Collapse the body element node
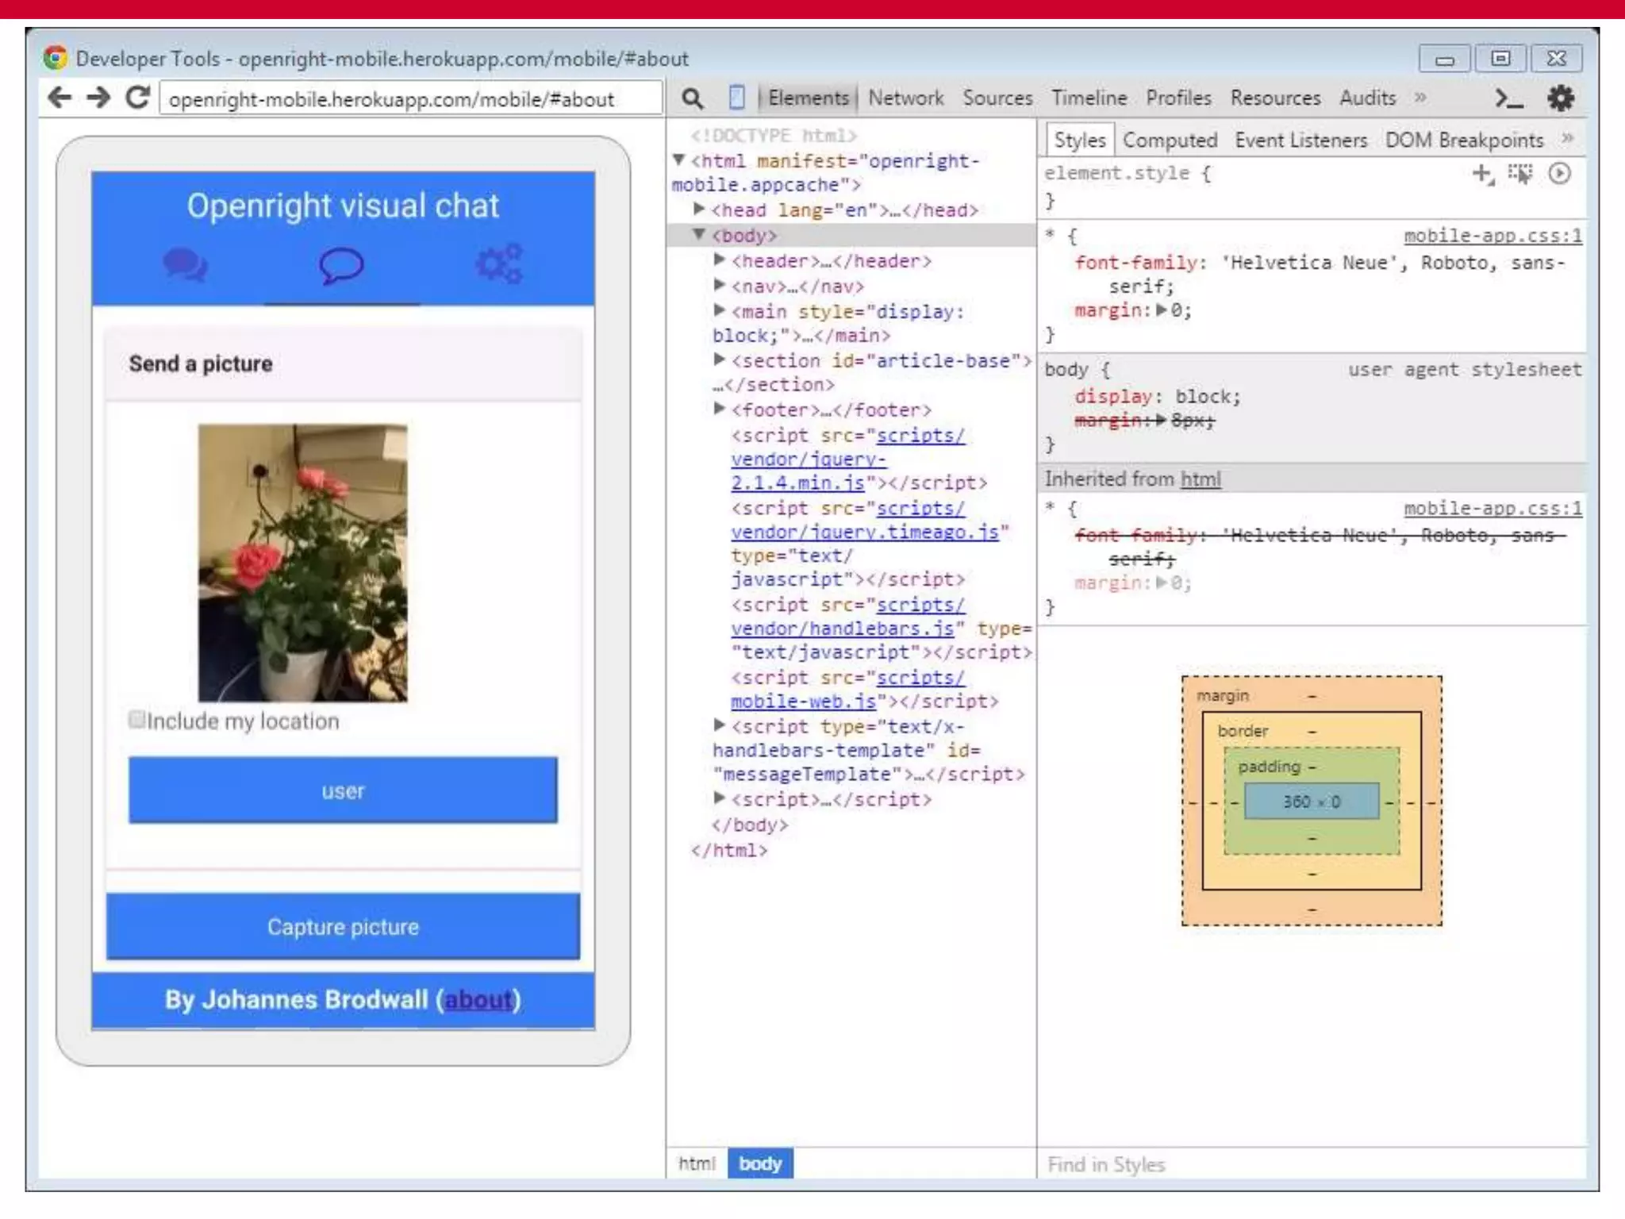The height and width of the screenshot is (1219, 1625). [698, 234]
